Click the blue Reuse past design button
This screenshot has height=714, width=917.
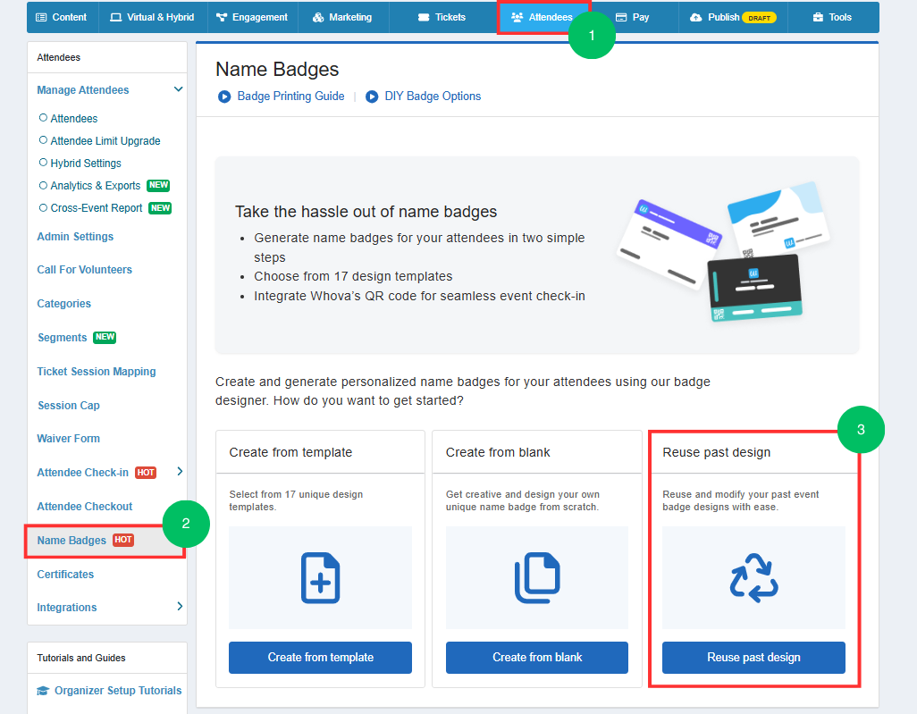point(753,658)
